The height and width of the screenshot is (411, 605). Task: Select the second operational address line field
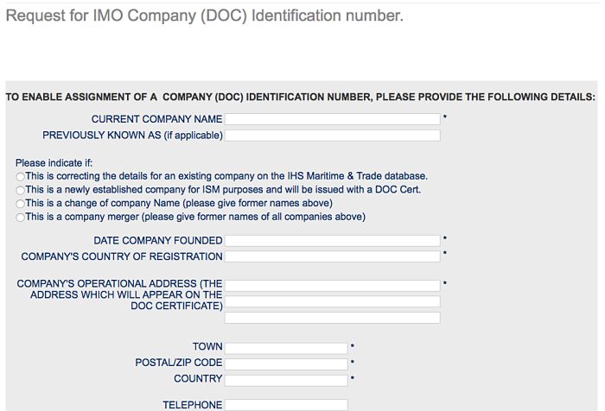click(333, 301)
